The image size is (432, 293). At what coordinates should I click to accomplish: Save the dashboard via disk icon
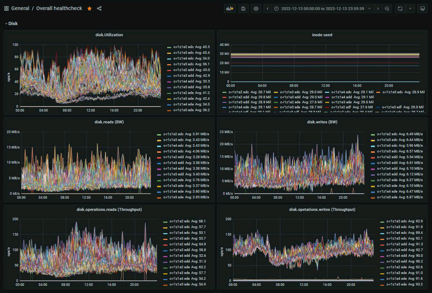pos(243,9)
